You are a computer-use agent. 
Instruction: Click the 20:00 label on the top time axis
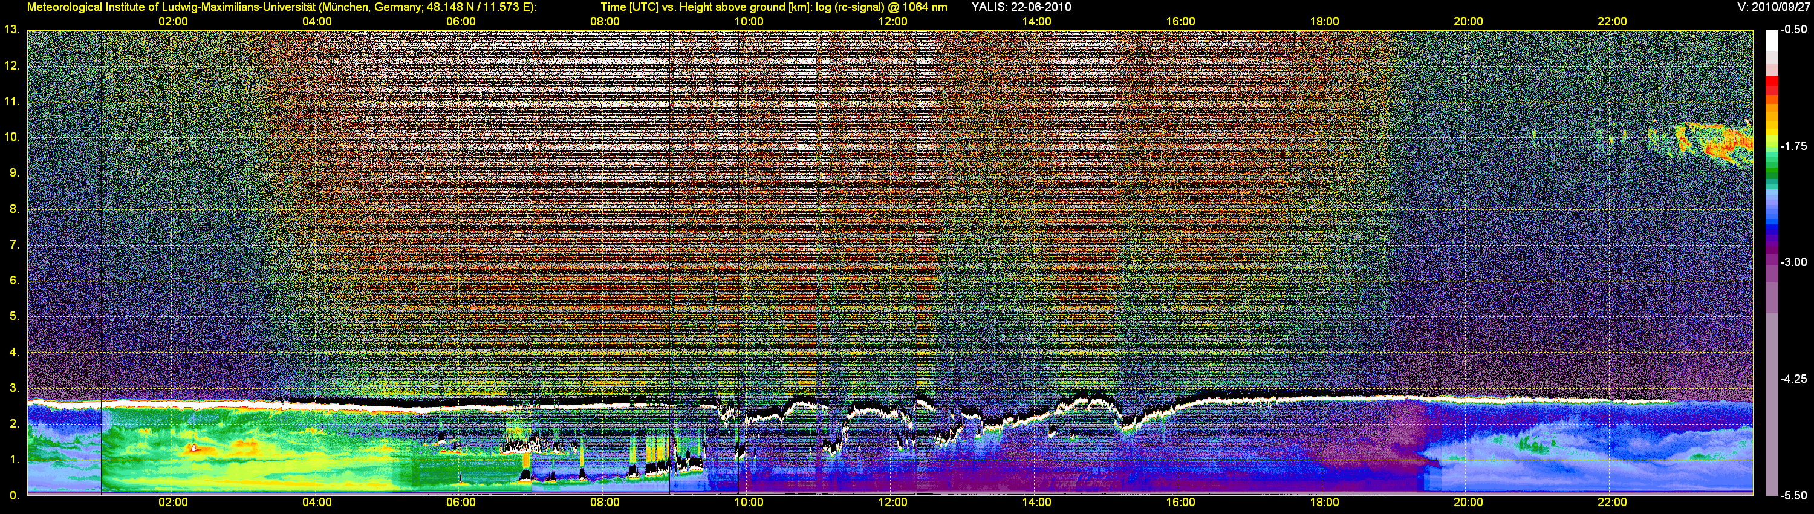click(x=1468, y=21)
